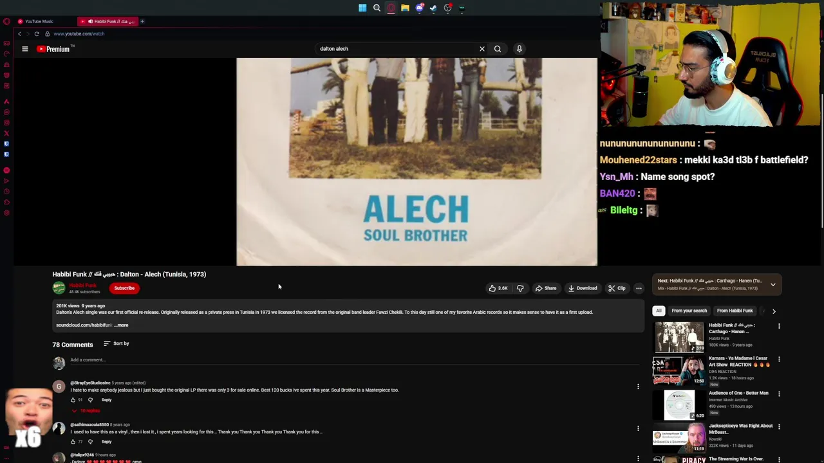Open the Carthago - Hanen video thumbnail
Viewport: 824px width, 463px height.
pyautogui.click(x=679, y=338)
